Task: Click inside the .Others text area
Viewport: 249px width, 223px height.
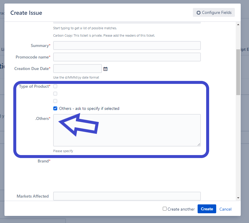Action: [x=127, y=130]
